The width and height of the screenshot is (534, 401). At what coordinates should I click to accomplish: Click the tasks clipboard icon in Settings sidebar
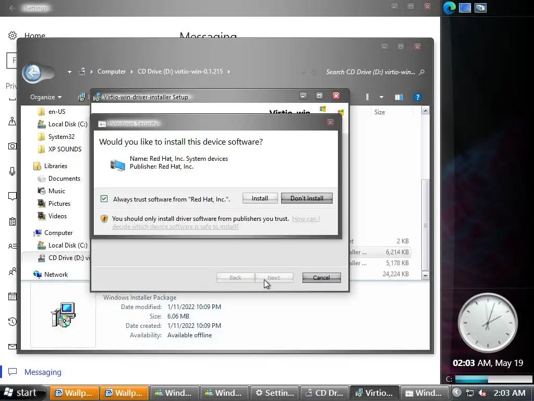tap(13, 221)
